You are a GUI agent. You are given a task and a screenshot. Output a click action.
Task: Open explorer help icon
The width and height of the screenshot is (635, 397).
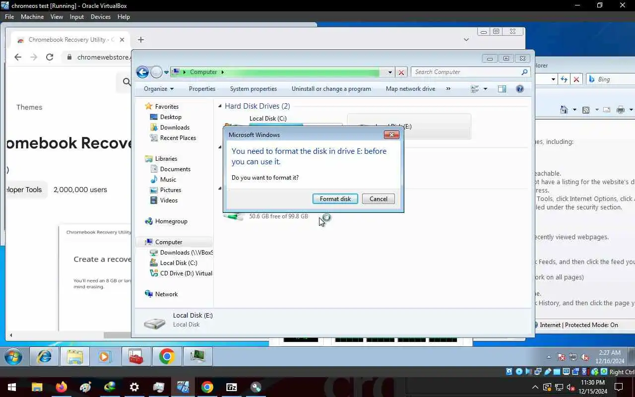tap(520, 89)
